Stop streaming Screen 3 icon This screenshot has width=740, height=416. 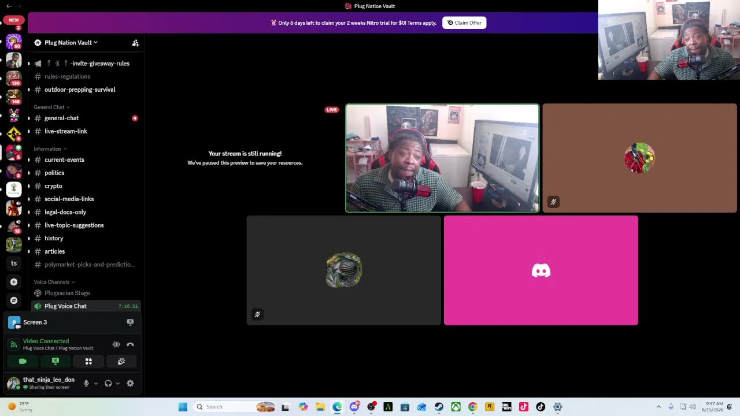point(130,322)
